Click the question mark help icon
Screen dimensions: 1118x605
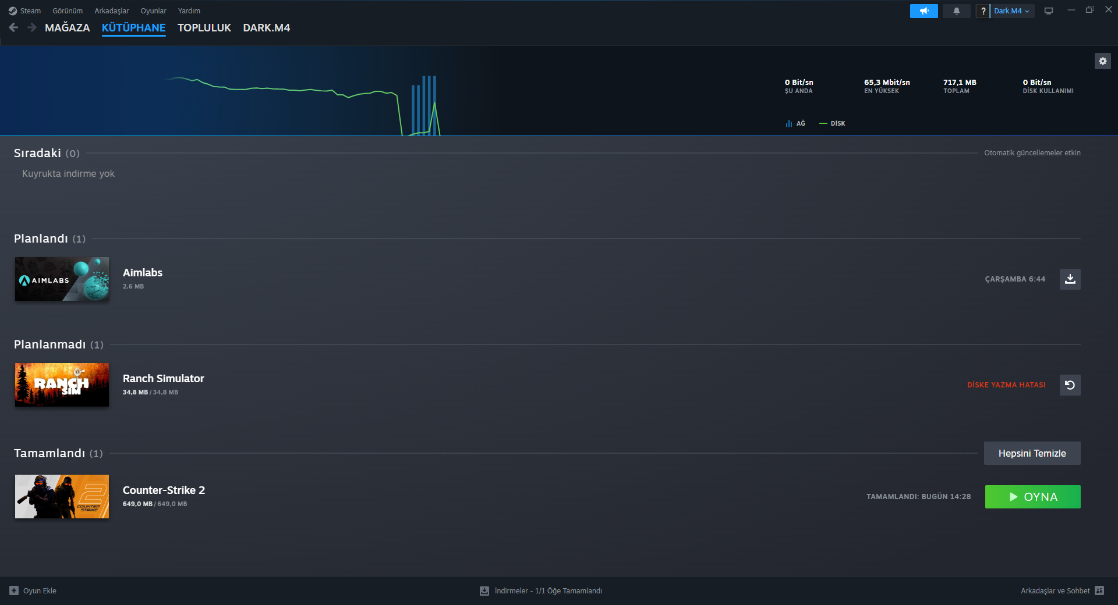[x=983, y=11]
